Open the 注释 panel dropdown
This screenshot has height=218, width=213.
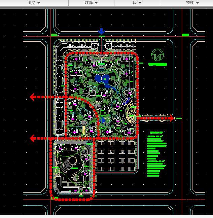(x=91, y=3)
